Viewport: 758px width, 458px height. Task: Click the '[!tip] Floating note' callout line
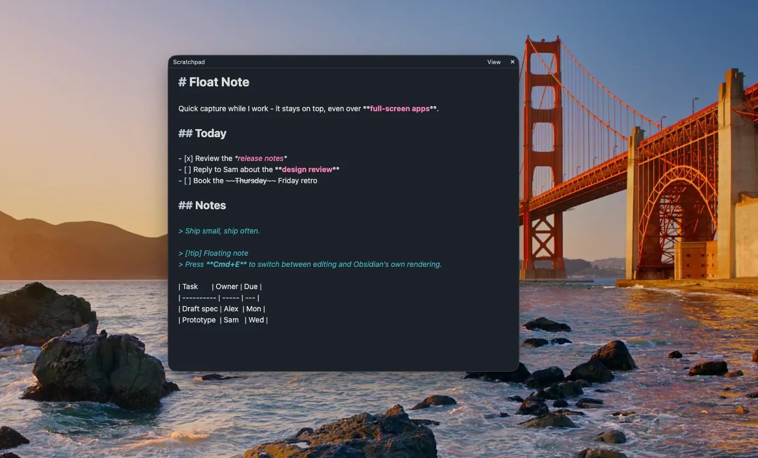213,253
